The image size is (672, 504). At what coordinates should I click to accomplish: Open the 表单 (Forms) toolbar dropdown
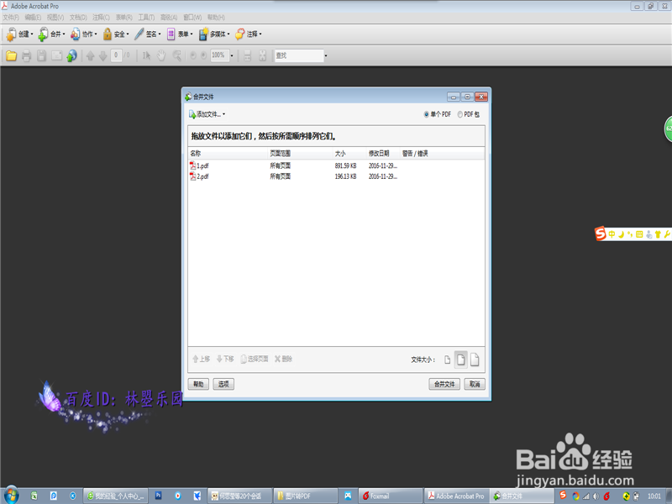(180, 34)
